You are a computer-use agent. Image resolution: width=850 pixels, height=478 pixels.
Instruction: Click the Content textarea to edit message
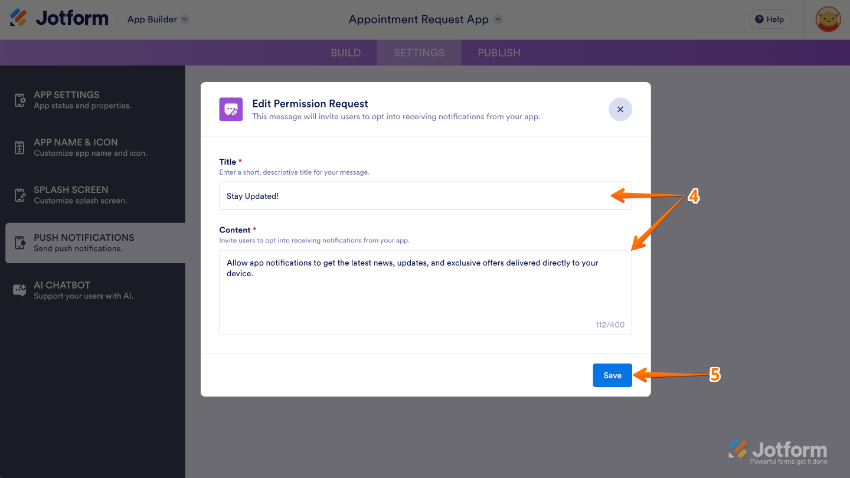425,289
